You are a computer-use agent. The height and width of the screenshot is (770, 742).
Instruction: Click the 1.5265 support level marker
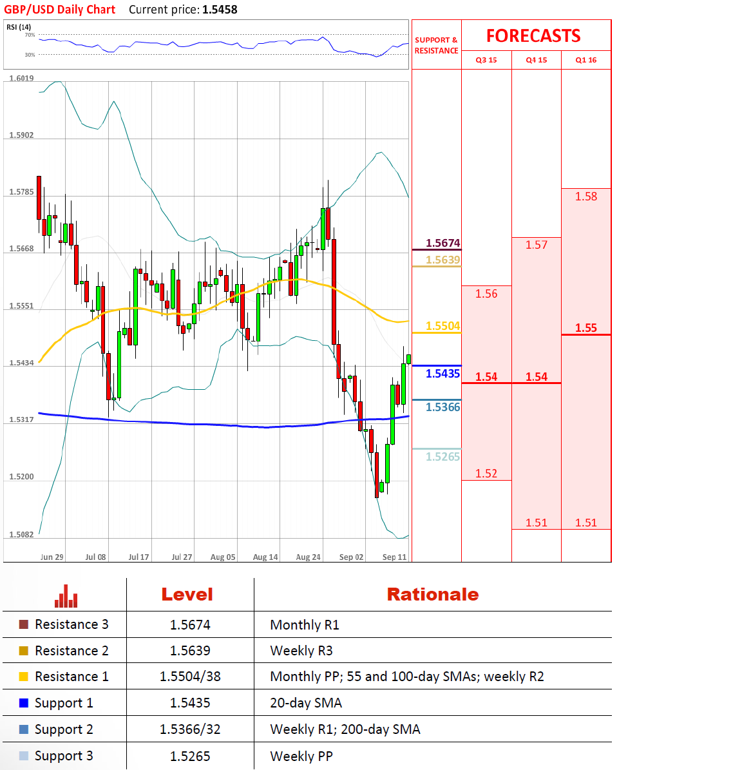coord(442,457)
